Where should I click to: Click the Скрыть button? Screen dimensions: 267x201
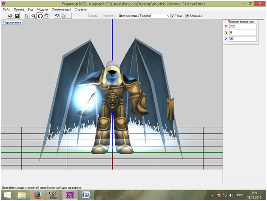tap(92, 16)
